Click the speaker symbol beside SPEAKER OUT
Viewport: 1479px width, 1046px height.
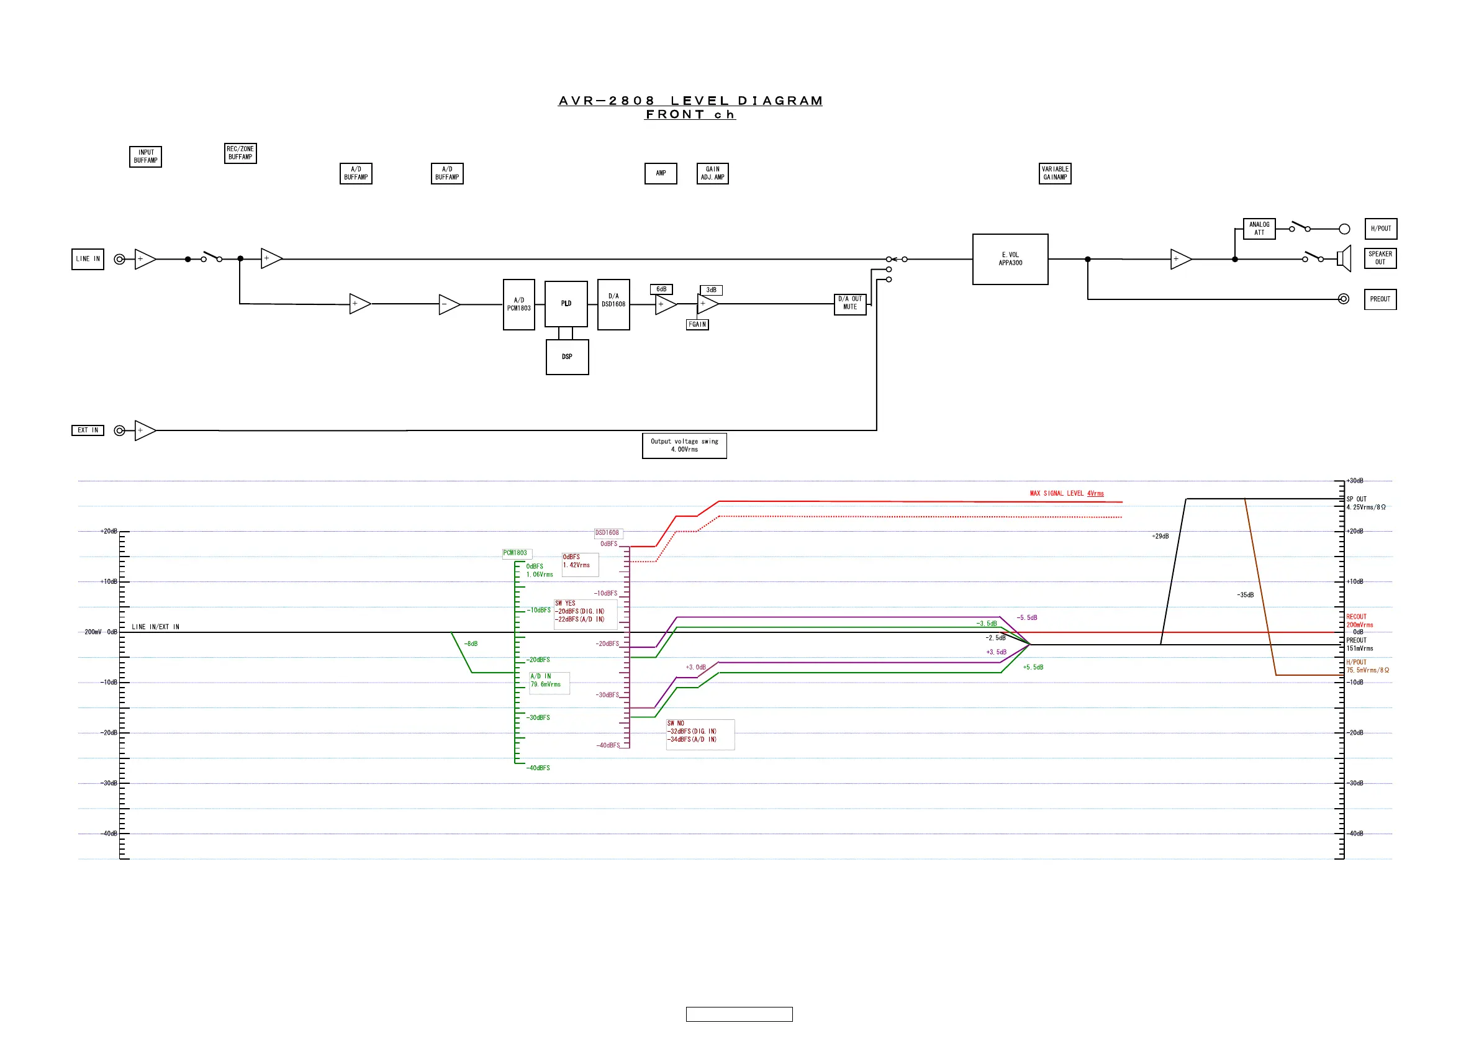[1344, 258]
